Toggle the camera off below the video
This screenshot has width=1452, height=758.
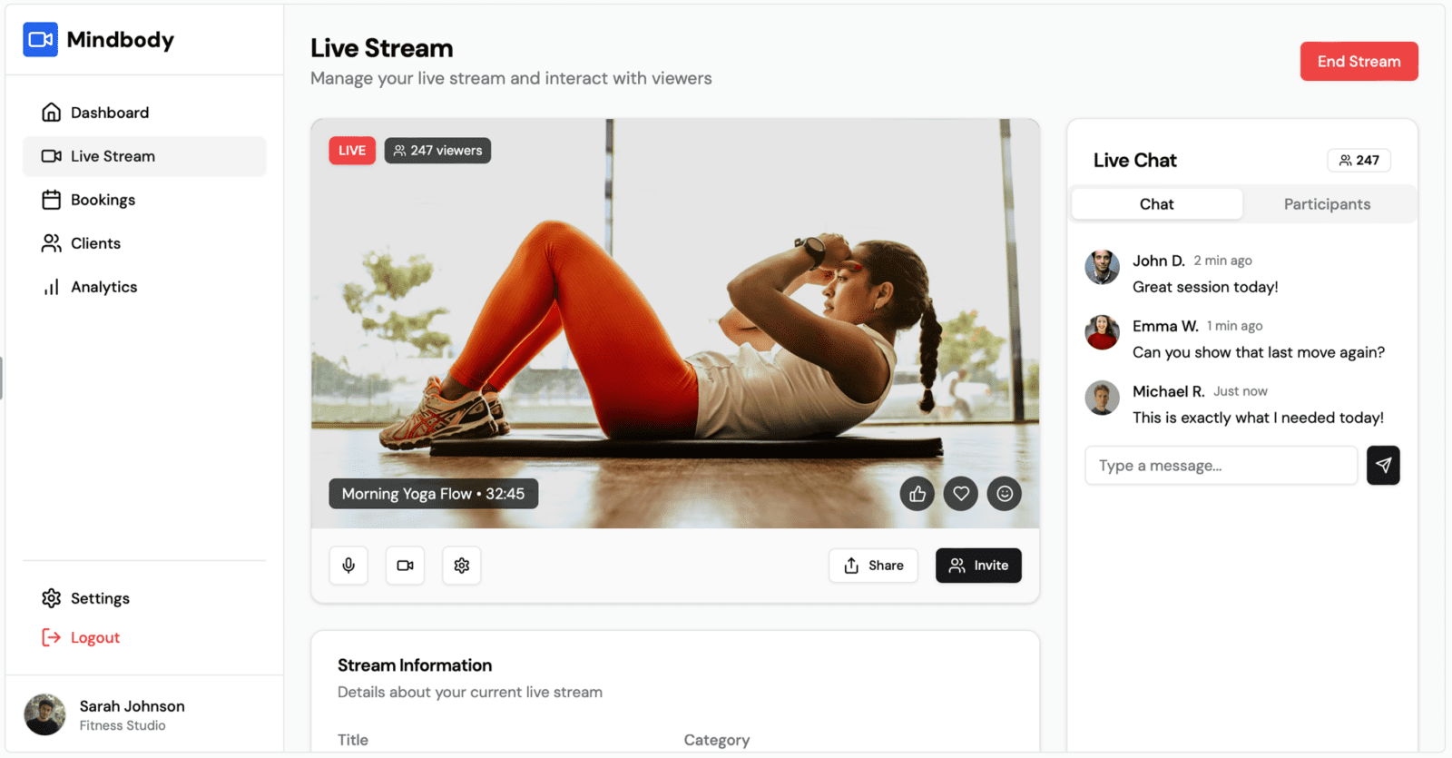point(405,566)
